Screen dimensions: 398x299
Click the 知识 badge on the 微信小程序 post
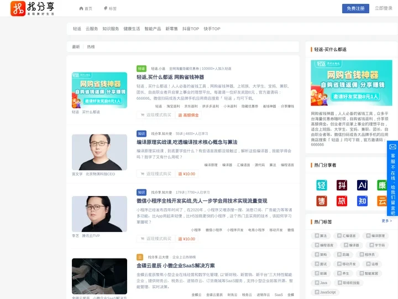point(142,192)
